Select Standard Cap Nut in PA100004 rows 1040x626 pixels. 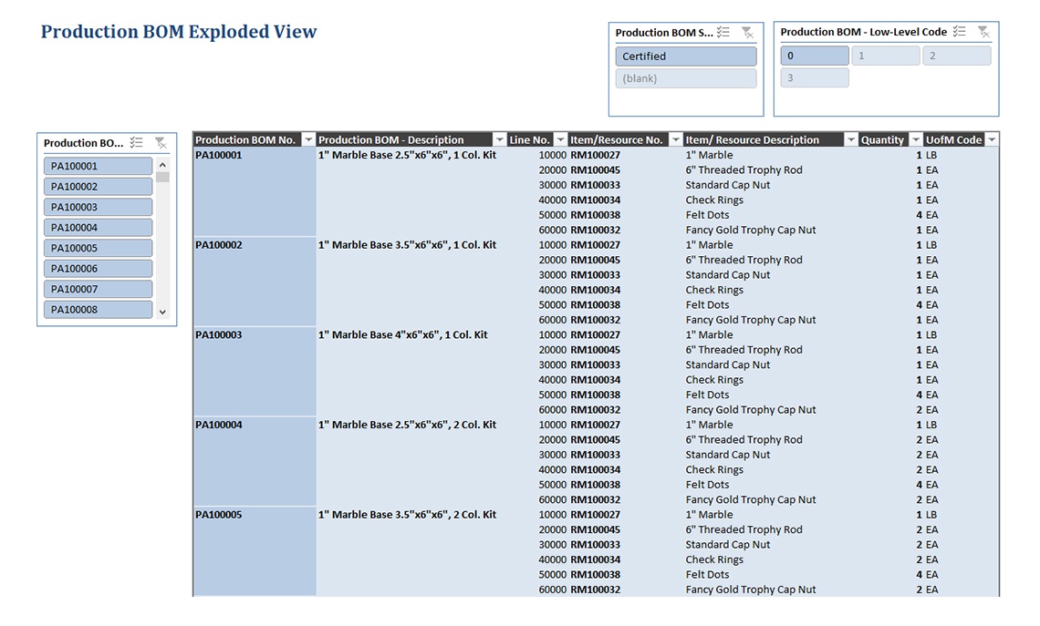pos(728,455)
